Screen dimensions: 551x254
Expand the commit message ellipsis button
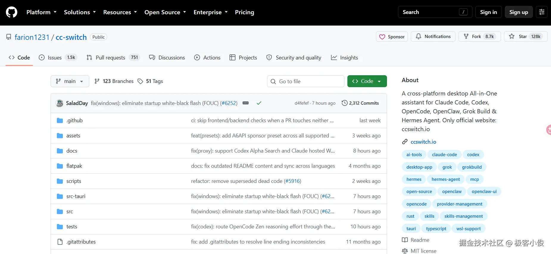point(246,103)
